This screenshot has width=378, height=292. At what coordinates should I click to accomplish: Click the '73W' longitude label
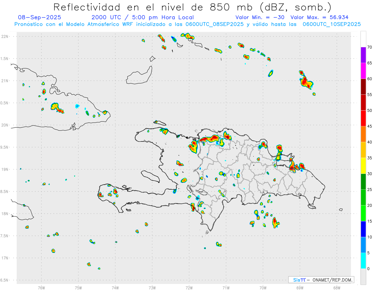tap(152, 288)
